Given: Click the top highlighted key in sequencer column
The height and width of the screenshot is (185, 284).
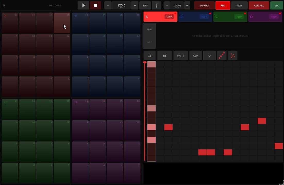Looking at the screenshot, I should [152, 64].
